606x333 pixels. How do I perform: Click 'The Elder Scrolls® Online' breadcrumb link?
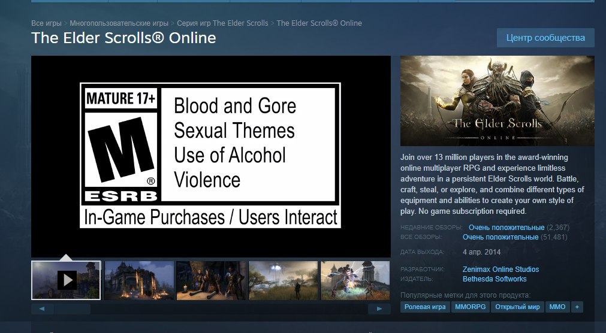click(319, 23)
